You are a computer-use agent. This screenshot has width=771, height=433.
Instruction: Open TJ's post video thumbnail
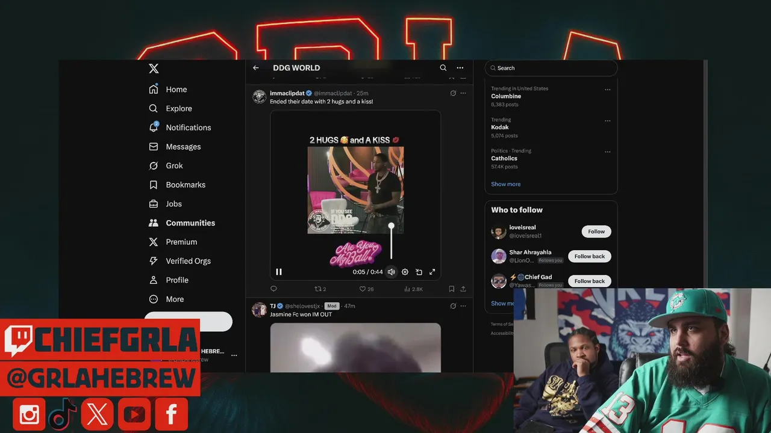(355, 348)
